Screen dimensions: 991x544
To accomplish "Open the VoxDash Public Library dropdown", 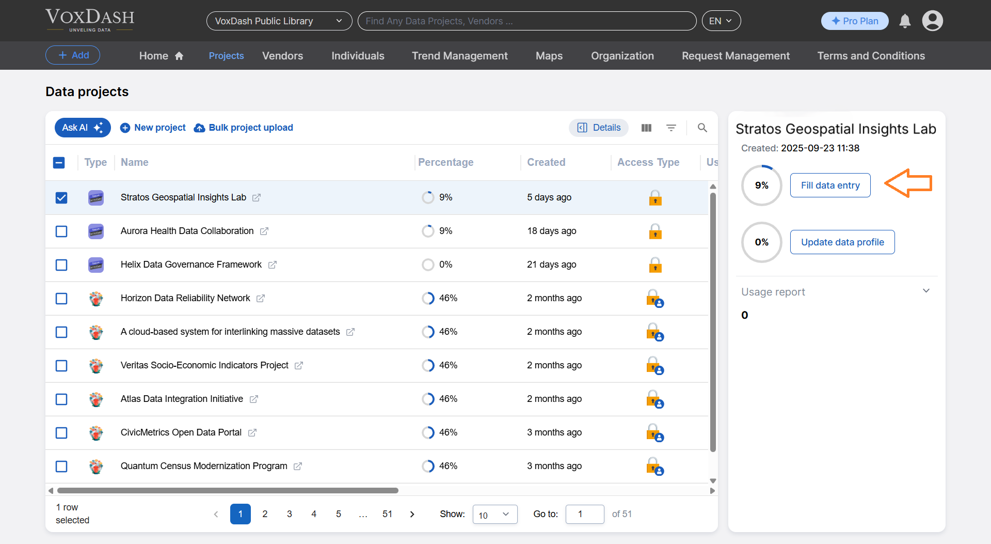I will (x=279, y=21).
